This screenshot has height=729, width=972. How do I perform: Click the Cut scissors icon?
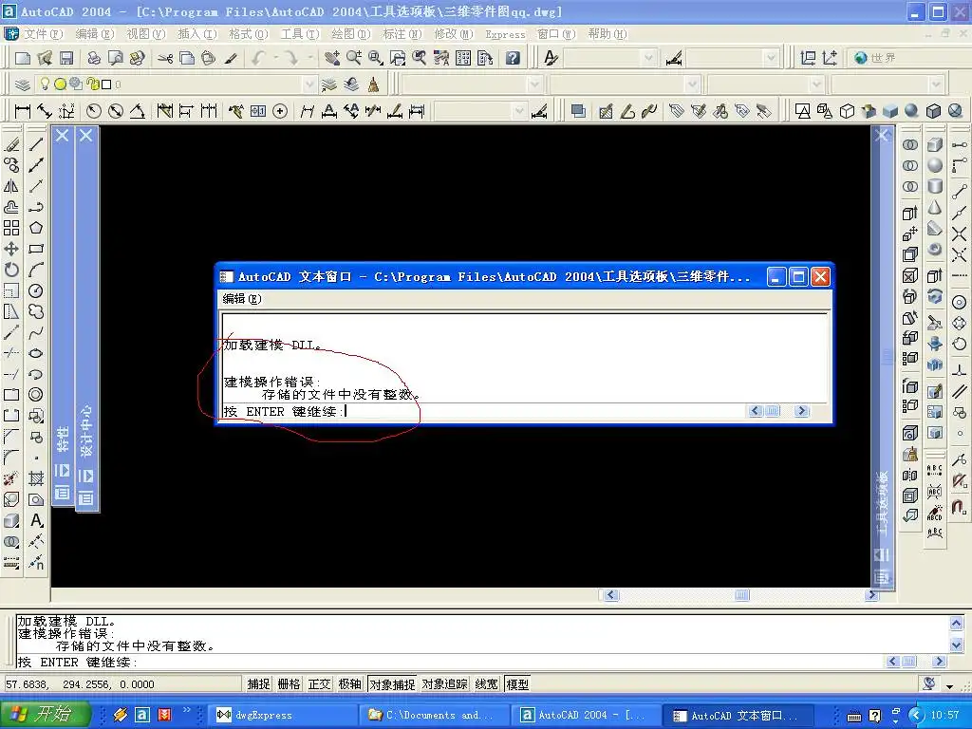pos(165,58)
